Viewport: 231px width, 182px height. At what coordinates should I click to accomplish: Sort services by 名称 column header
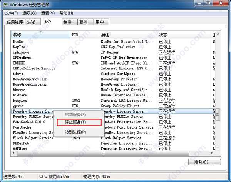40,35
